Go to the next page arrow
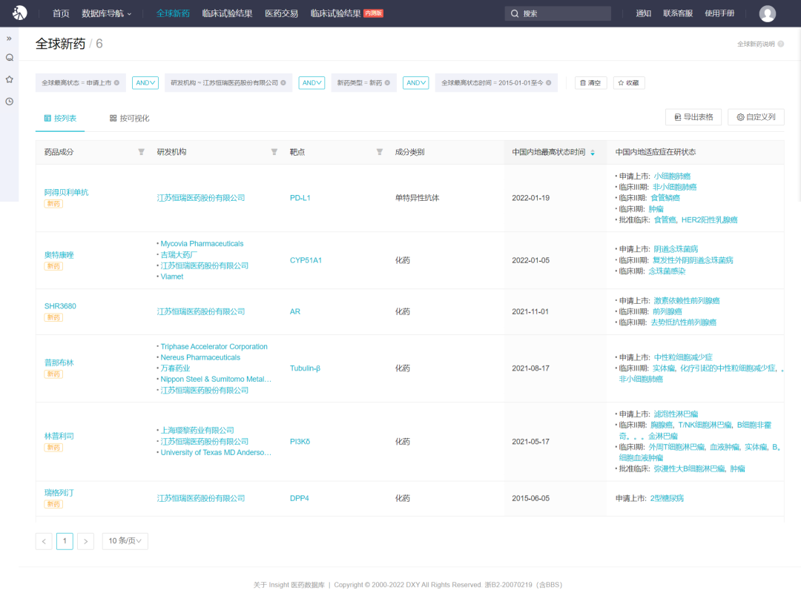The image size is (801, 596). click(85, 541)
